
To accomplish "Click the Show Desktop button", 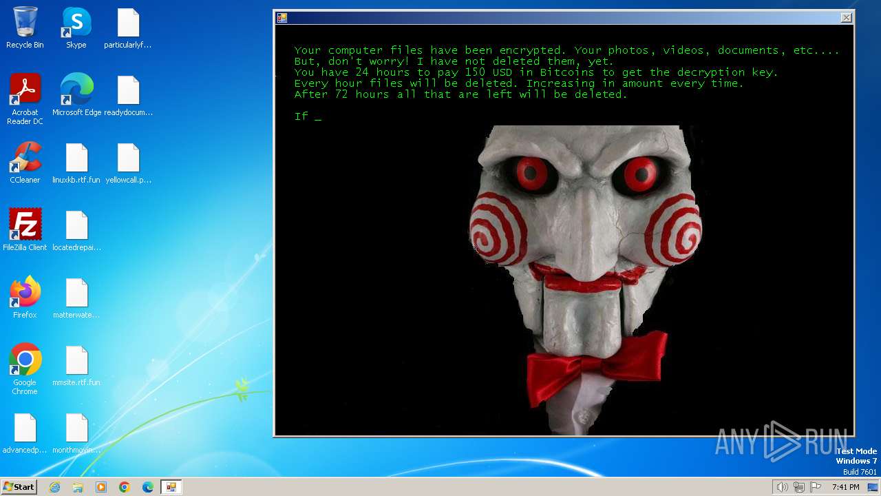I will point(873,487).
